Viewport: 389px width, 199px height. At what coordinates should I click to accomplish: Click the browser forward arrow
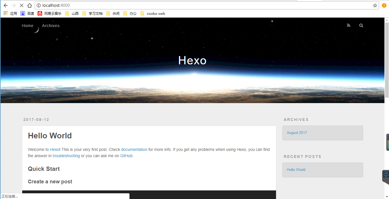coord(13,5)
